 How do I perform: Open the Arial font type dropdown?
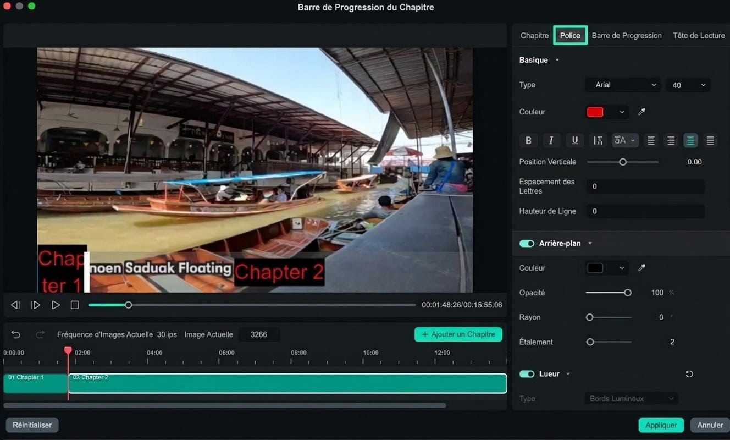[623, 85]
